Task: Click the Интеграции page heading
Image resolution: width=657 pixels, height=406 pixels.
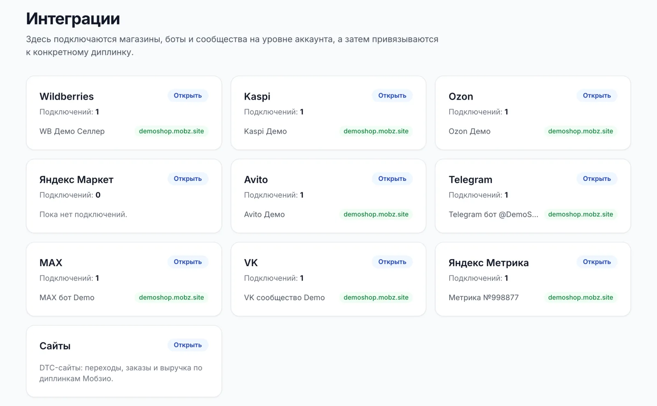Action: [x=73, y=19]
